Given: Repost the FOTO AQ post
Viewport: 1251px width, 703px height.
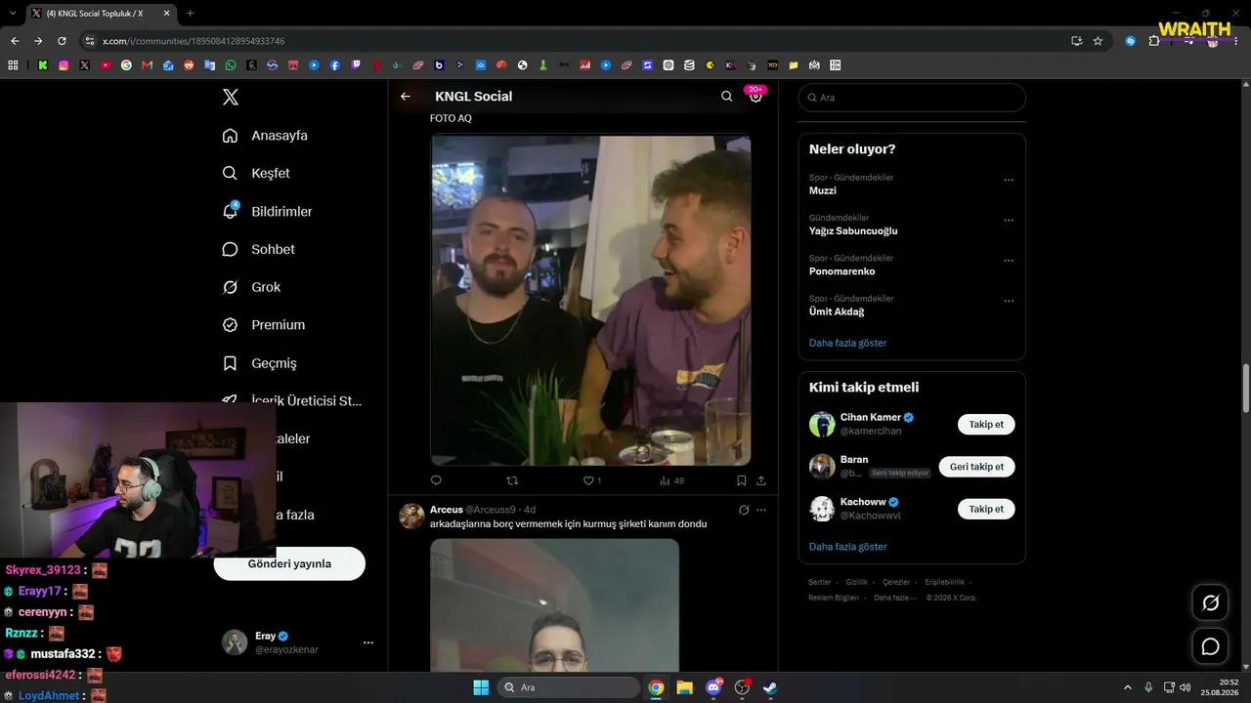Looking at the screenshot, I should tap(512, 480).
